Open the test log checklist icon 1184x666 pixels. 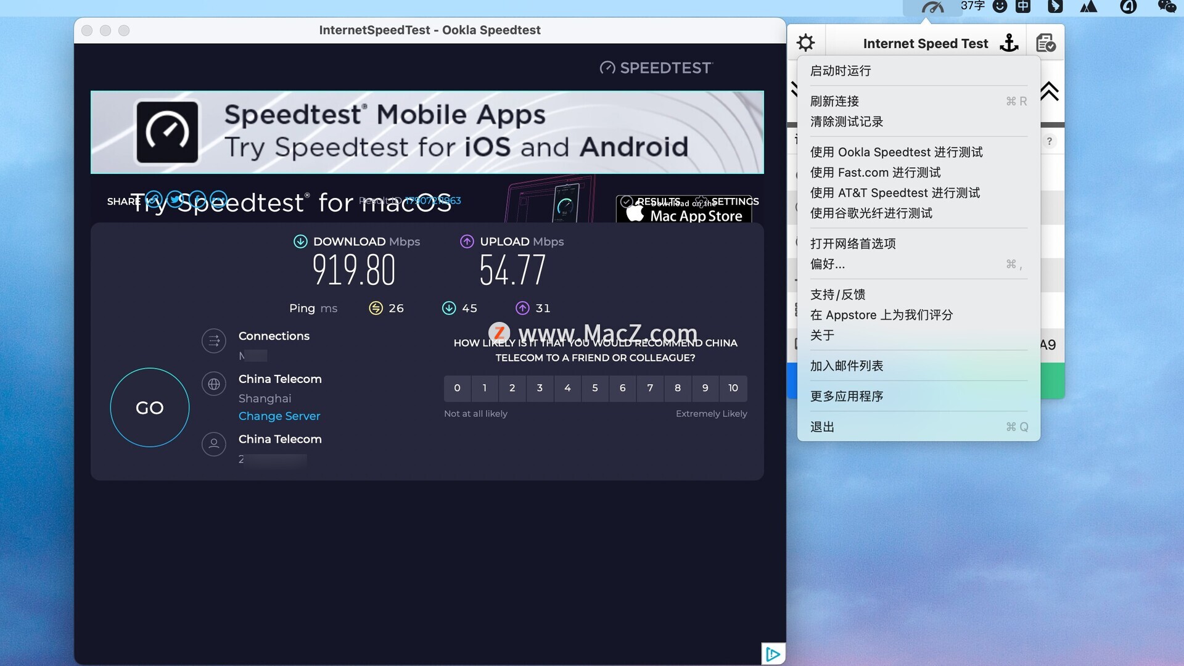point(1045,43)
